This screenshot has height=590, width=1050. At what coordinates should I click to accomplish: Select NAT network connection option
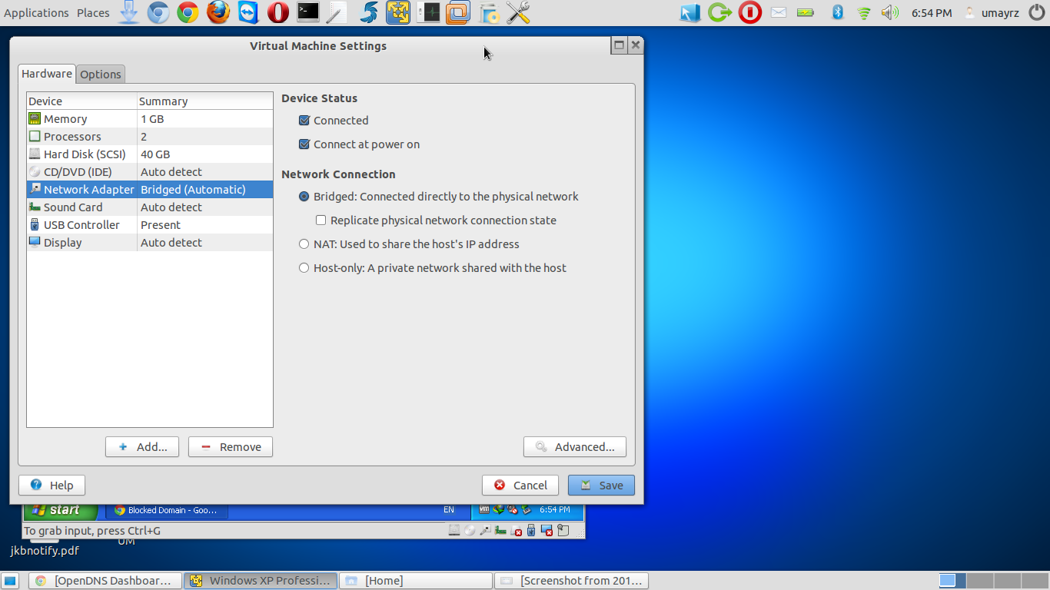point(304,244)
